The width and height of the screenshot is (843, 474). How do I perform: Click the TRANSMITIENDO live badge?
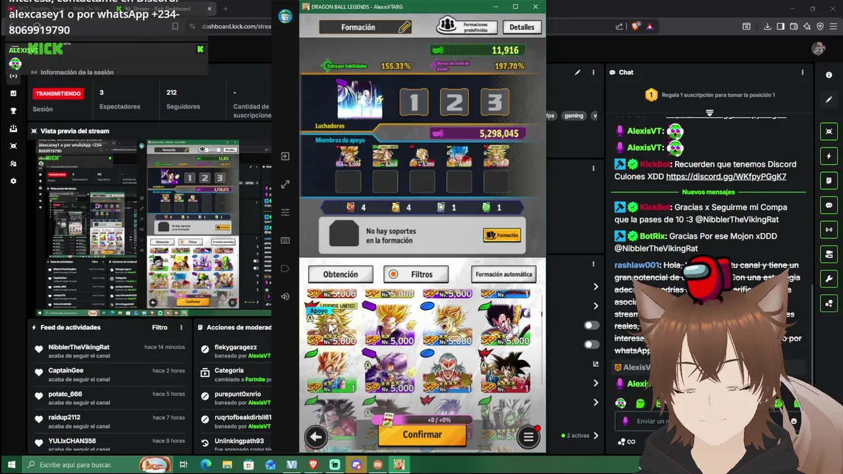58,93
